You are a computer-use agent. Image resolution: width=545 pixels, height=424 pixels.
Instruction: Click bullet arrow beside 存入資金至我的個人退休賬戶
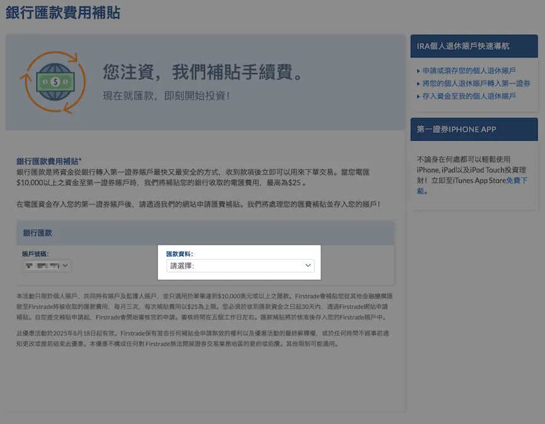tap(419, 96)
